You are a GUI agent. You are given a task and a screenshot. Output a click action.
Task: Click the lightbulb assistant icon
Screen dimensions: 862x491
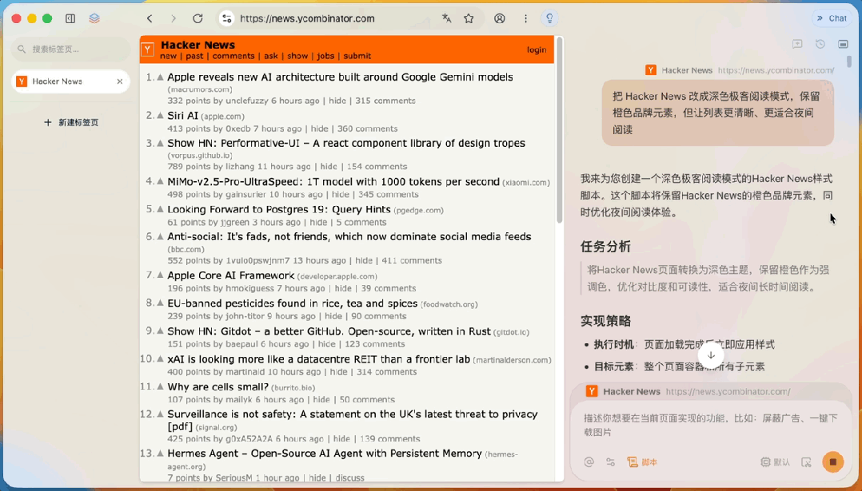(549, 18)
